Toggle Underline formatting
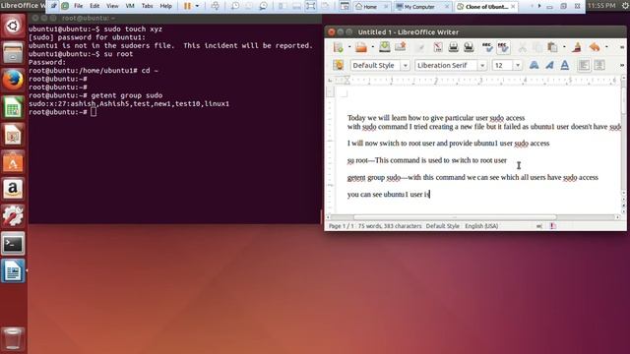Viewport: 630px width, 354px height. 564,65
